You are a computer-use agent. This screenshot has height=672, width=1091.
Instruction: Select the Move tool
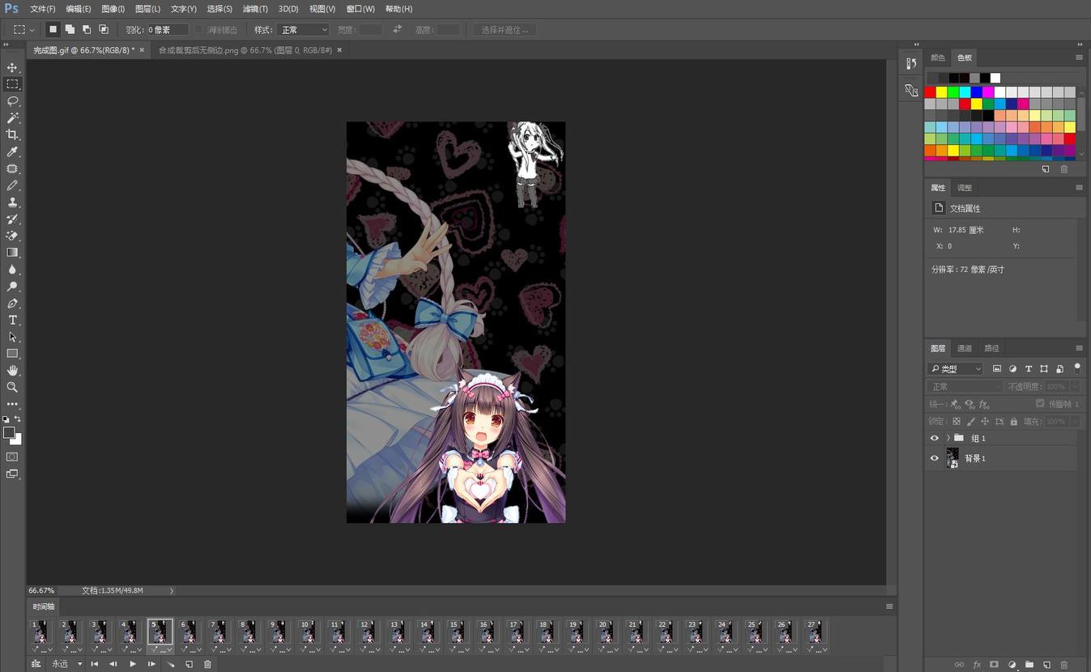tap(12, 67)
